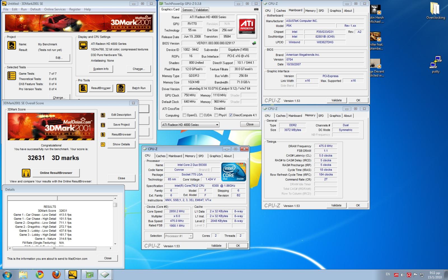Click the Project benchmark icon

click(11, 45)
